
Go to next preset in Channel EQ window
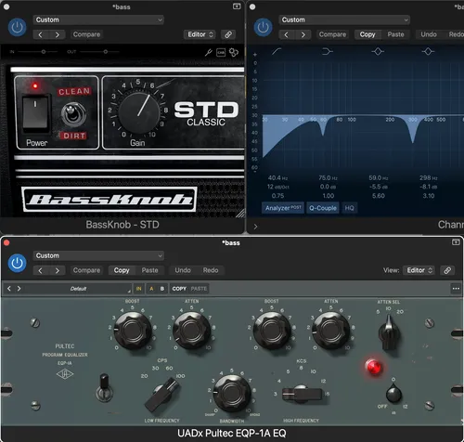(303, 34)
